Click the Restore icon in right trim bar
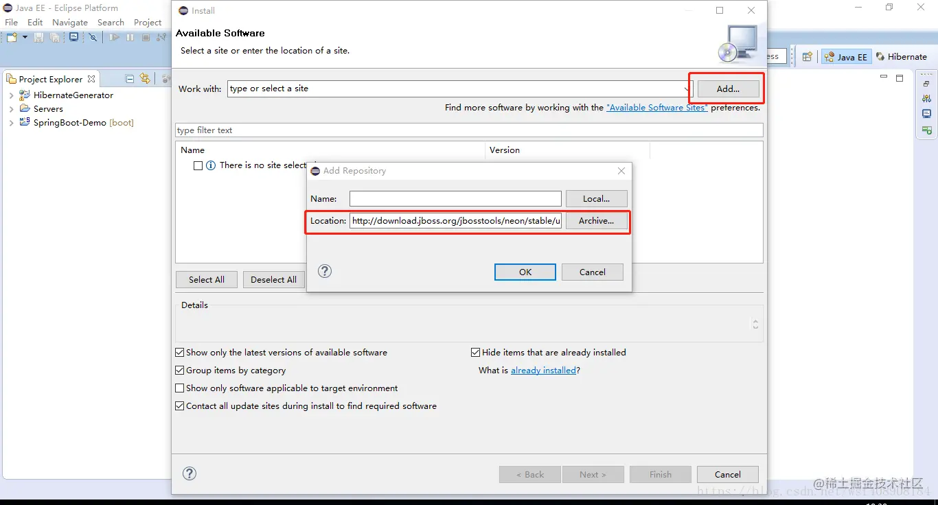938x505 pixels. (x=926, y=84)
